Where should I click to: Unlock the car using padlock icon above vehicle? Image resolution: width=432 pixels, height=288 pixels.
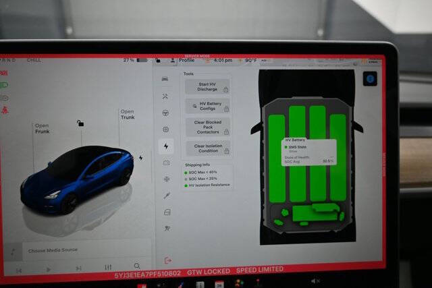[80, 123]
